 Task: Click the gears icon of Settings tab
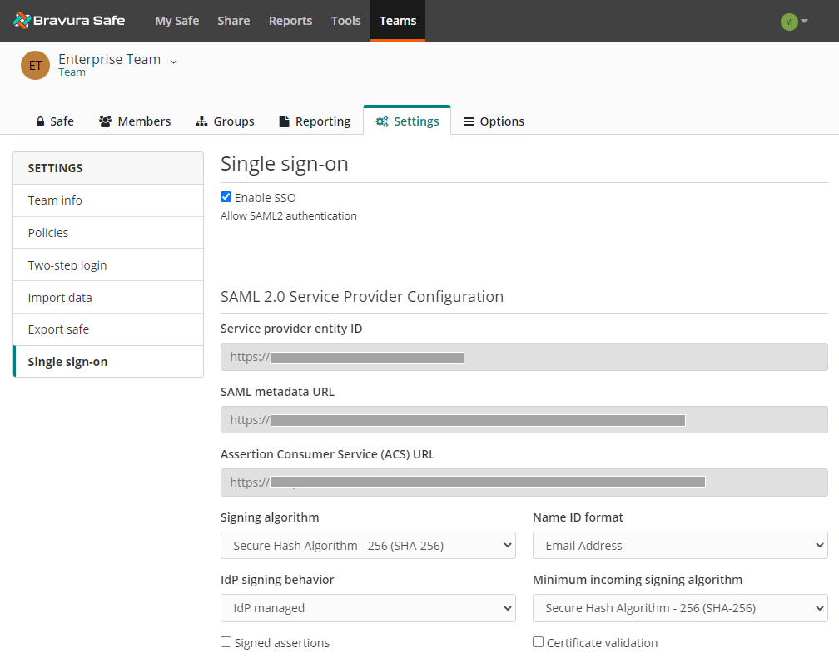(x=381, y=121)
